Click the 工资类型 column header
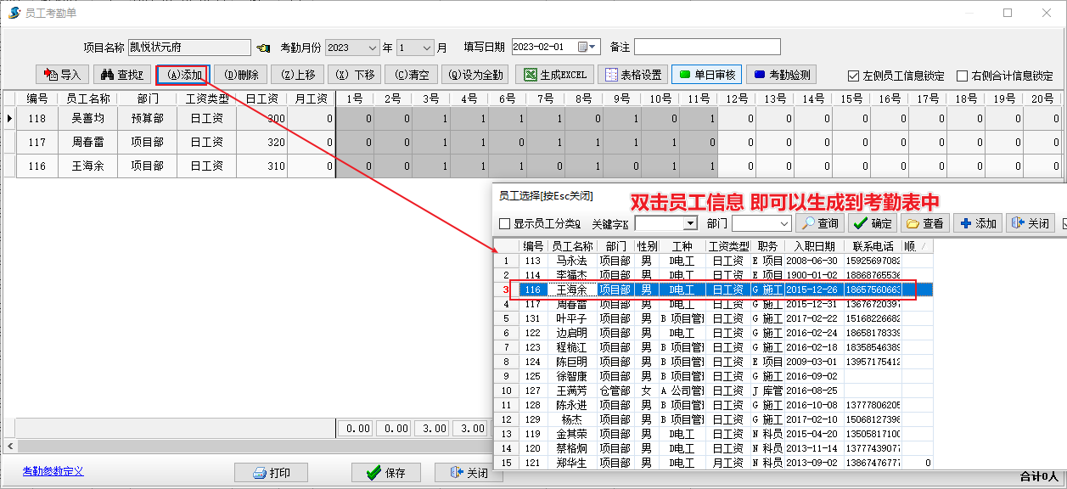The width and height of the screenshot is (1067, 489). click(206, 98)
